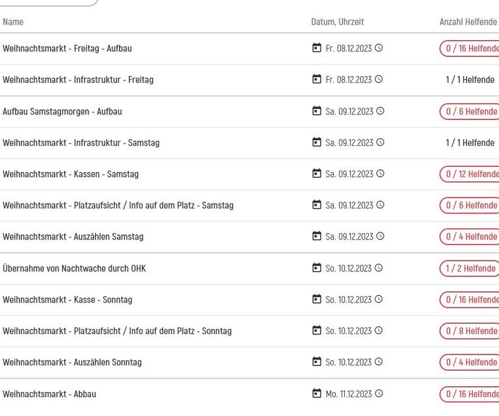This screenshot has width=499, height=416.
Task: Click clock icon in Infrastruktur Freitag row
Action: point(378,79)
